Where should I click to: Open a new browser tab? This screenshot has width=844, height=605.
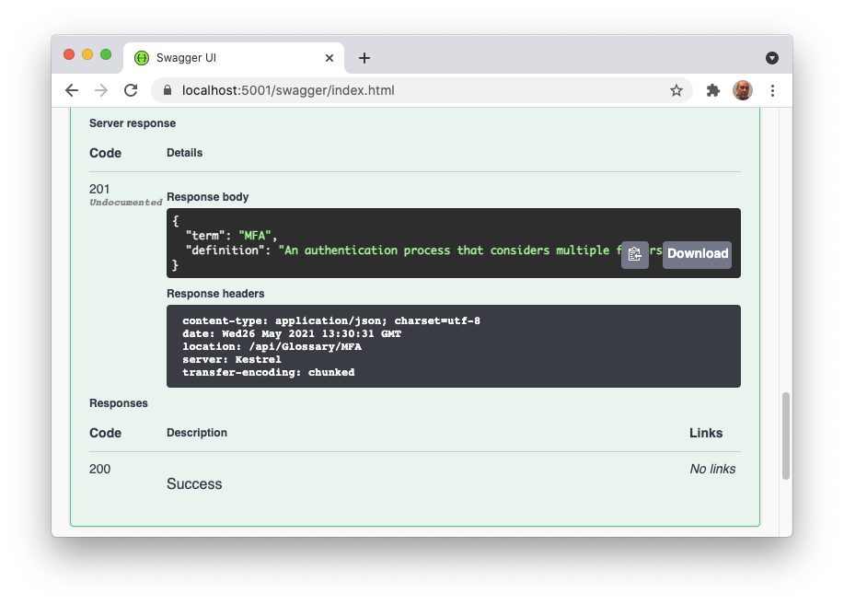click(x=364, y=58)
